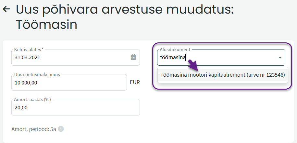Click the info icon beside Amort. periood
This screenshot has width=297, height=143.
pyautogui.click(x=61, y=129)
